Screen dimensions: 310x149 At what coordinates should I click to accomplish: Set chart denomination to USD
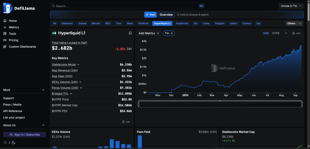coord(266,33)
